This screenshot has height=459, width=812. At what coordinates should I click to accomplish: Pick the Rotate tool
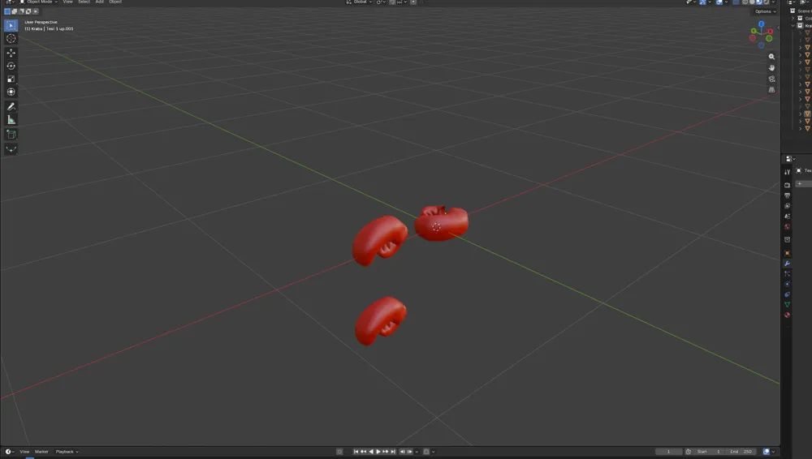[11, 66]
